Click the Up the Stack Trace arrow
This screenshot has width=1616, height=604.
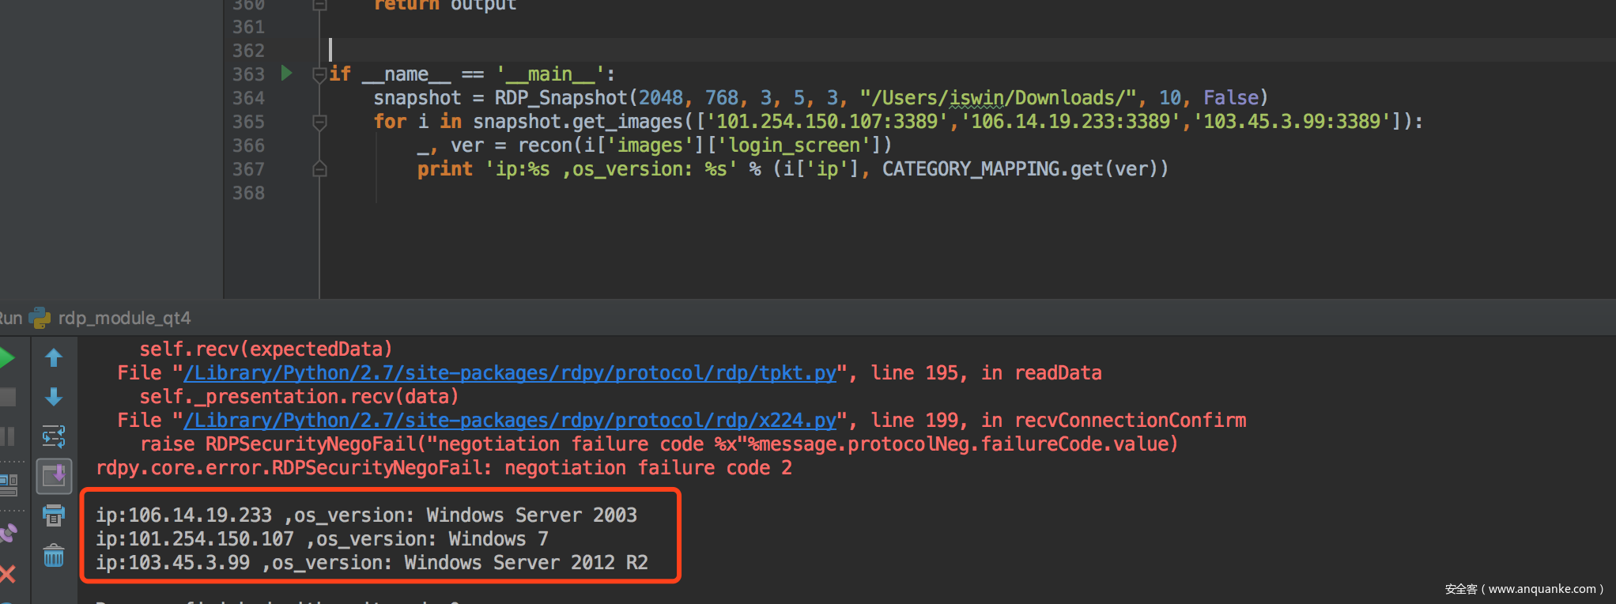(54, 358)
